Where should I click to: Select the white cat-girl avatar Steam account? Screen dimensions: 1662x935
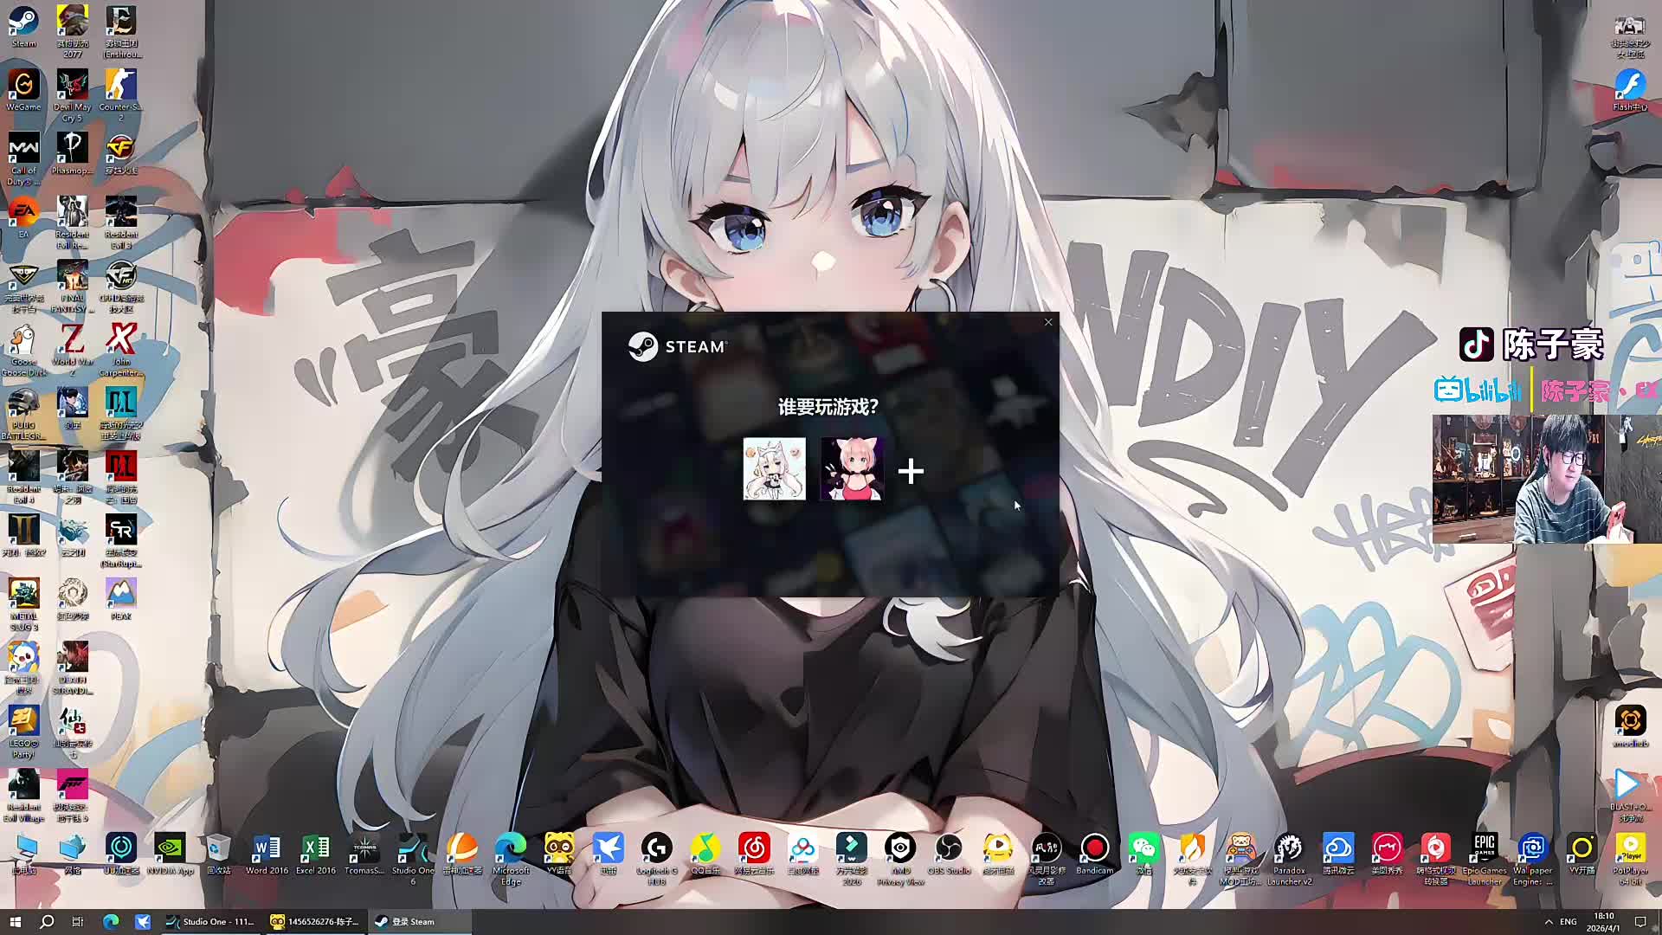[x=774, y=468]
